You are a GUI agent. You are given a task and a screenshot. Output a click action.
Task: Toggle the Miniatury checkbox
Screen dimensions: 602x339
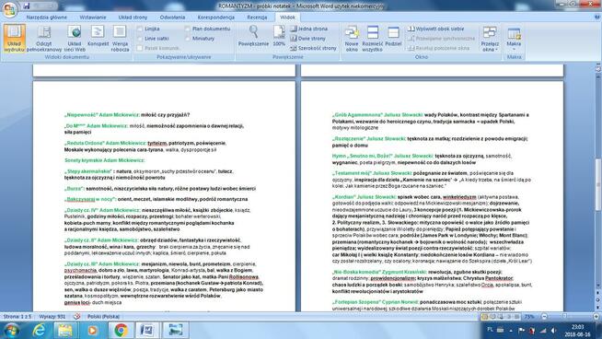click(188, 39)
